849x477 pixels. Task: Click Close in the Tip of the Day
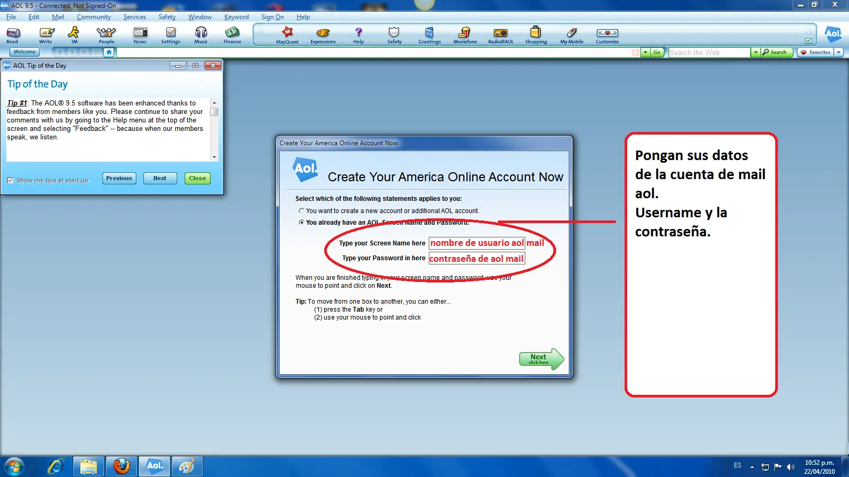[197, 179]
